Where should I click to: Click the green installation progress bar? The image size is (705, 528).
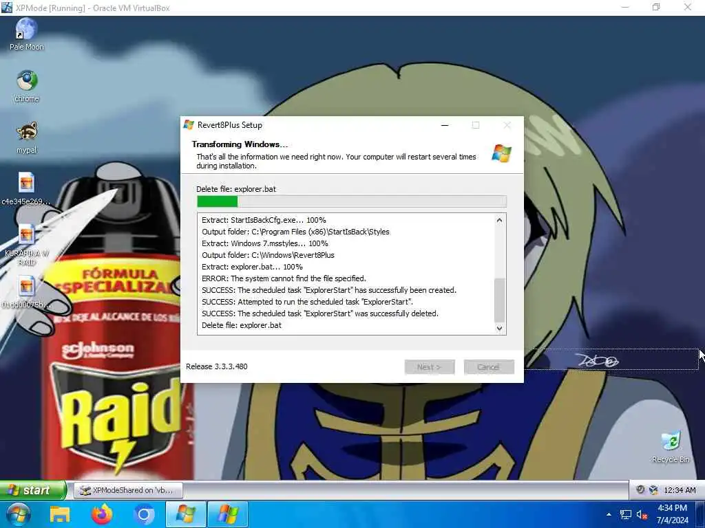click(x=352, y=201)
